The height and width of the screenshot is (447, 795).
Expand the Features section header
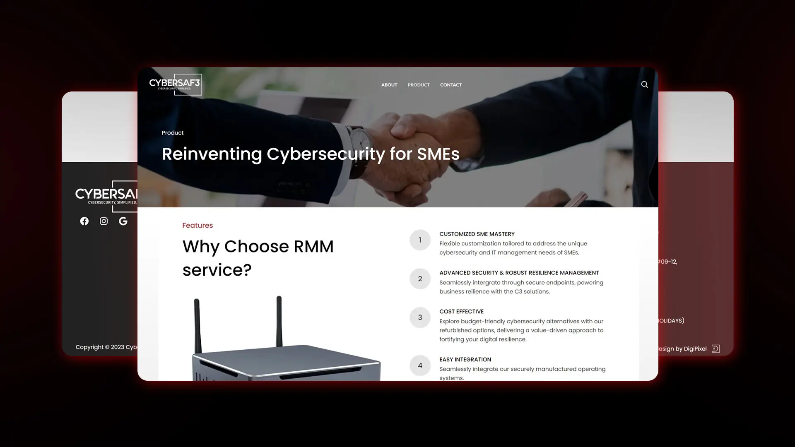click(x=198, y=225)
